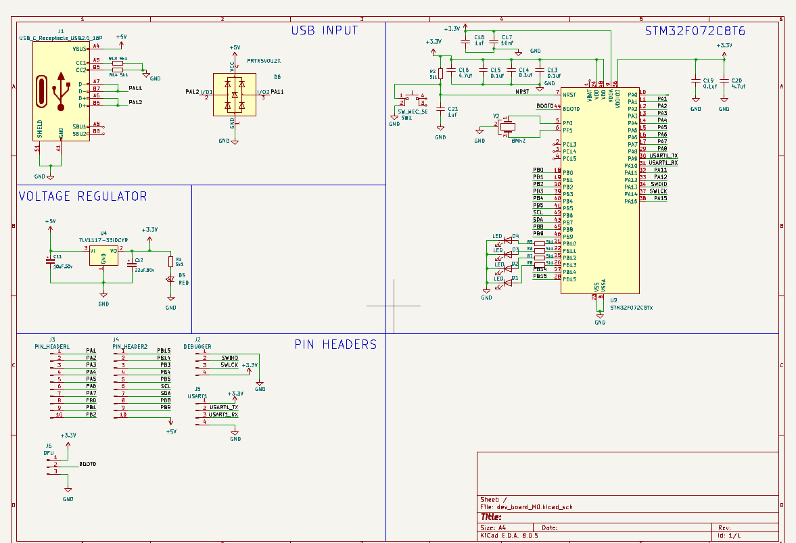Click the Title: field in title block

pos(491,517)
